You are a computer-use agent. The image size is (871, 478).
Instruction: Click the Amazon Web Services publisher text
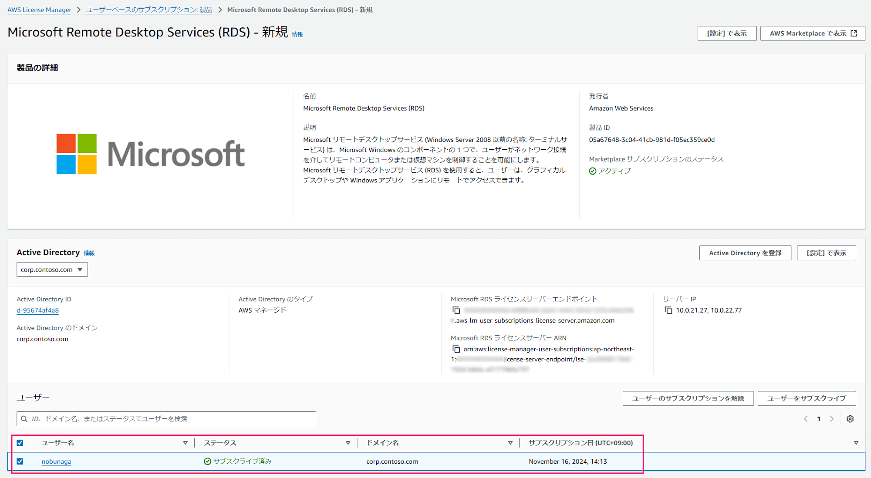(621, 108)
